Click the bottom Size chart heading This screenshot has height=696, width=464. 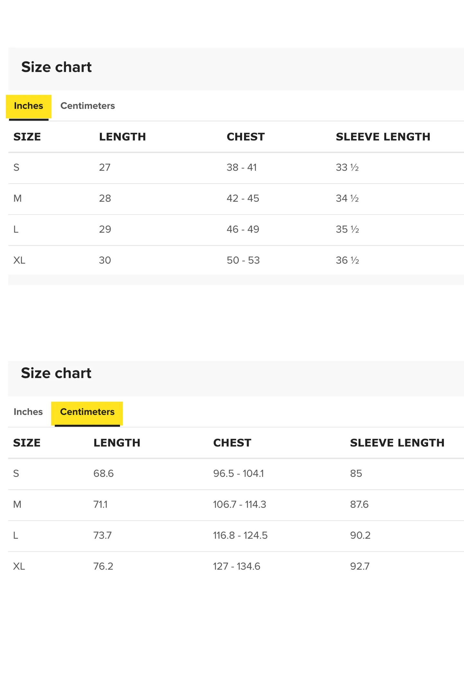(x=56, y=373)
